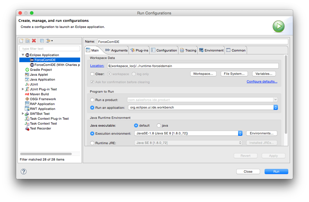Expand the Execution environment dropdown
309x202 pixels.
click(240, 133)
